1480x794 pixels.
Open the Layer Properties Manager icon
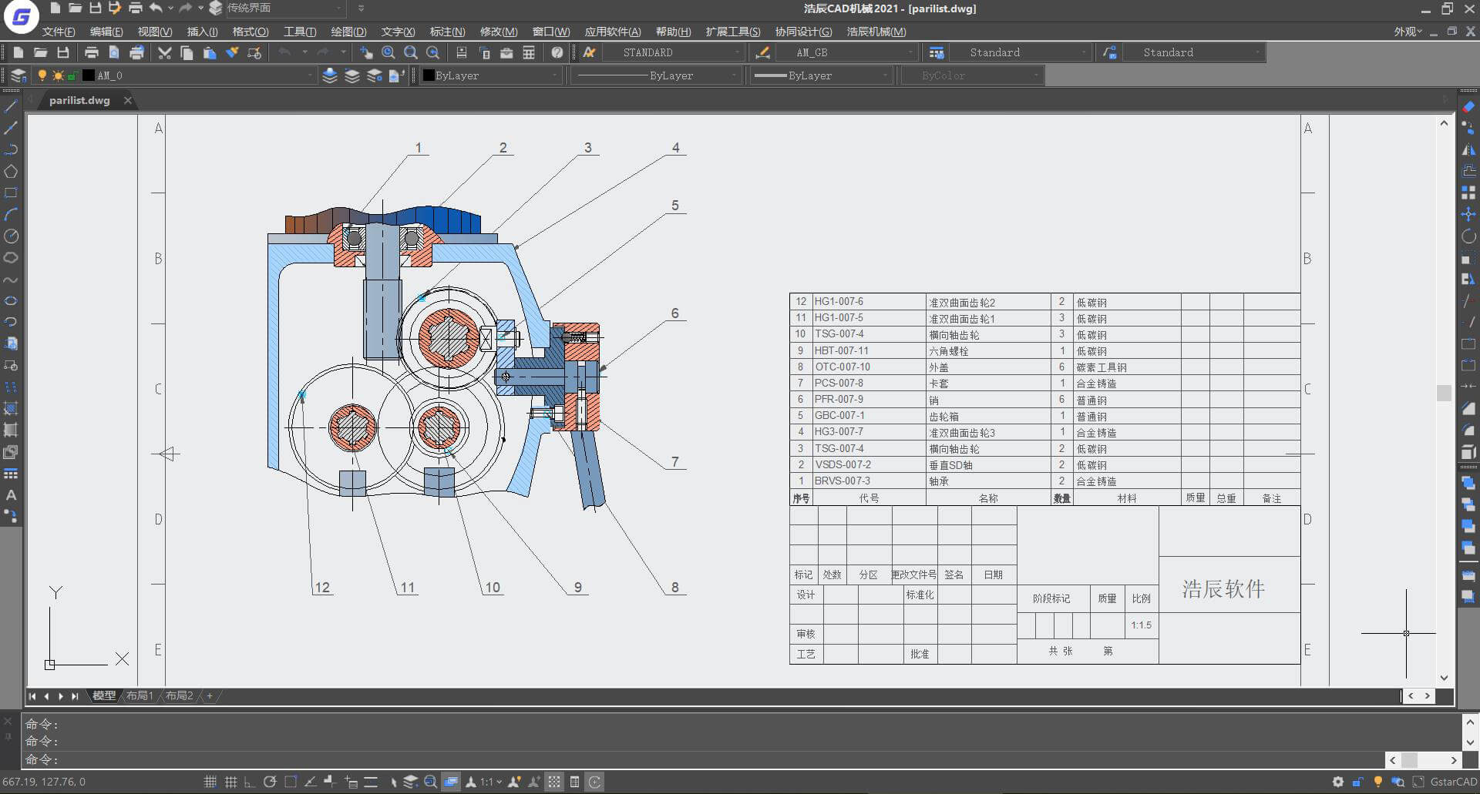(17, 75)
